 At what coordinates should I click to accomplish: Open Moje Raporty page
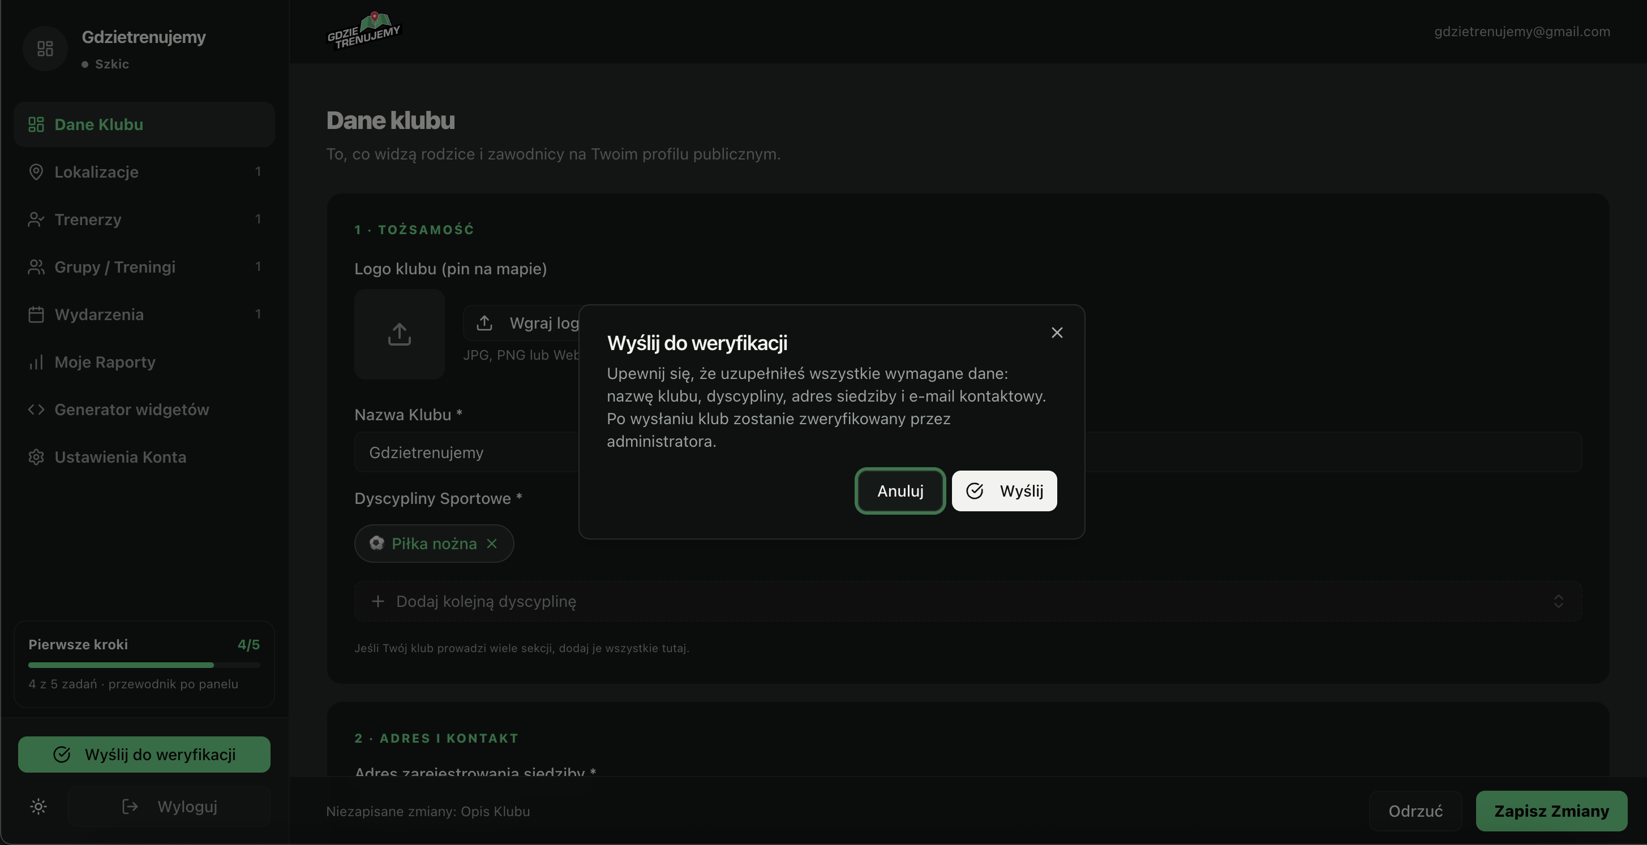coord(144,362)
